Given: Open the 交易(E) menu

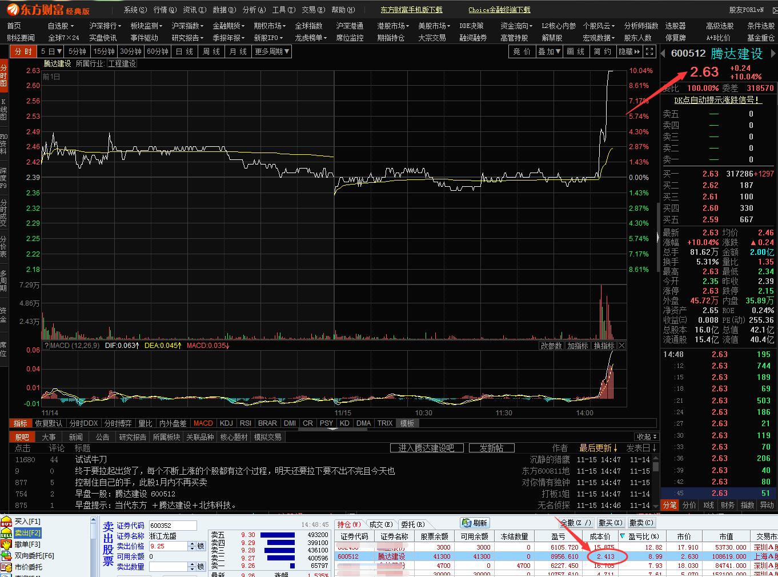Looking at the screenshot, I should click(314, 10).
